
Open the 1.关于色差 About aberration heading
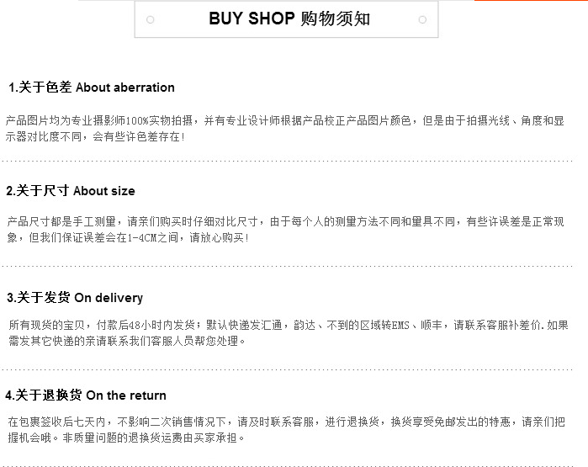coord(92,88)
